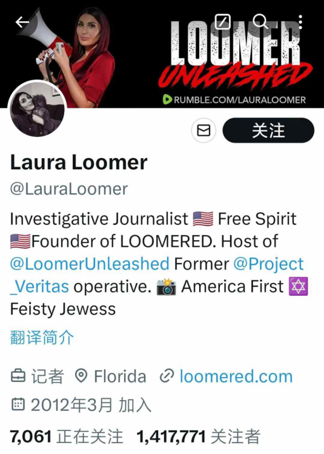Tap the Florida location pin icon
Viewport: 324px width, 454px height.
(x=81, y=376)
